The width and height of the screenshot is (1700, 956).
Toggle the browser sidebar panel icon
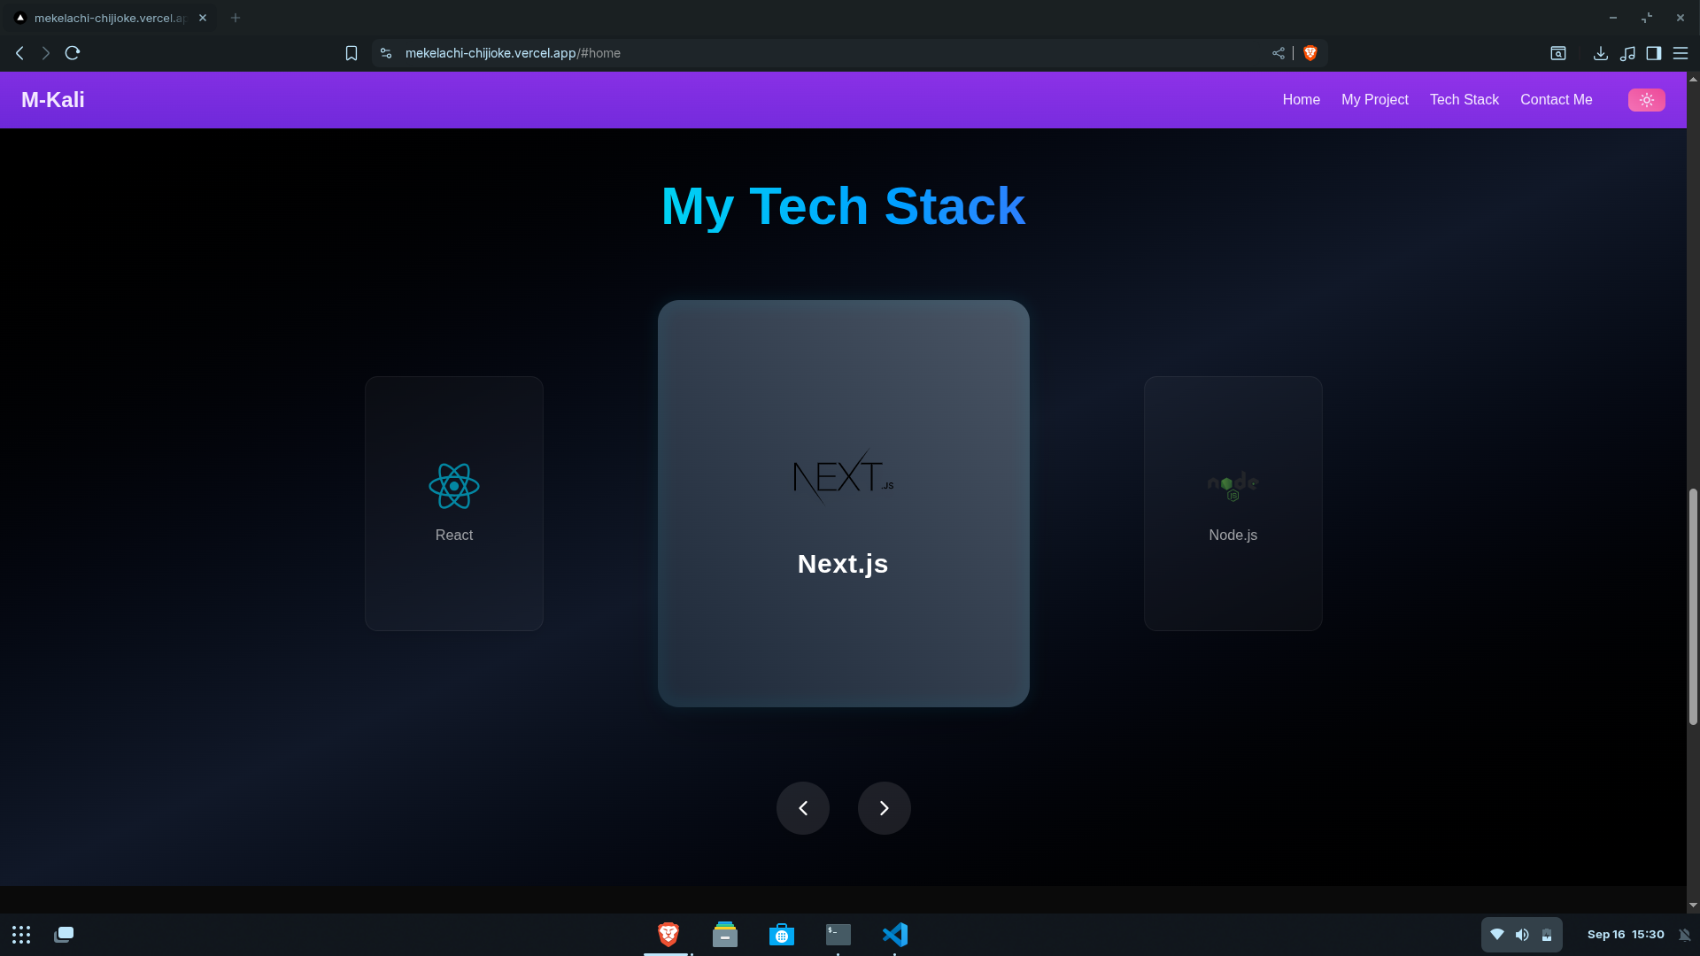click(1653, 53)
